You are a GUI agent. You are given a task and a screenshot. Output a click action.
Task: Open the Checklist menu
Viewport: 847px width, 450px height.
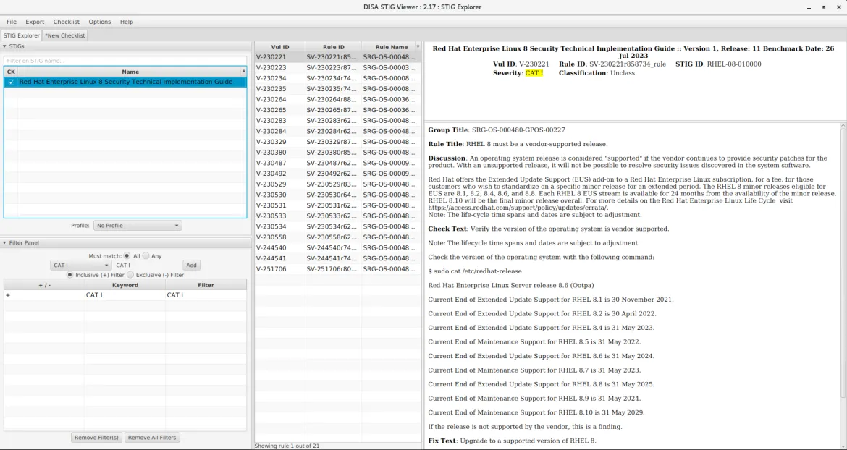pos(67,22)
